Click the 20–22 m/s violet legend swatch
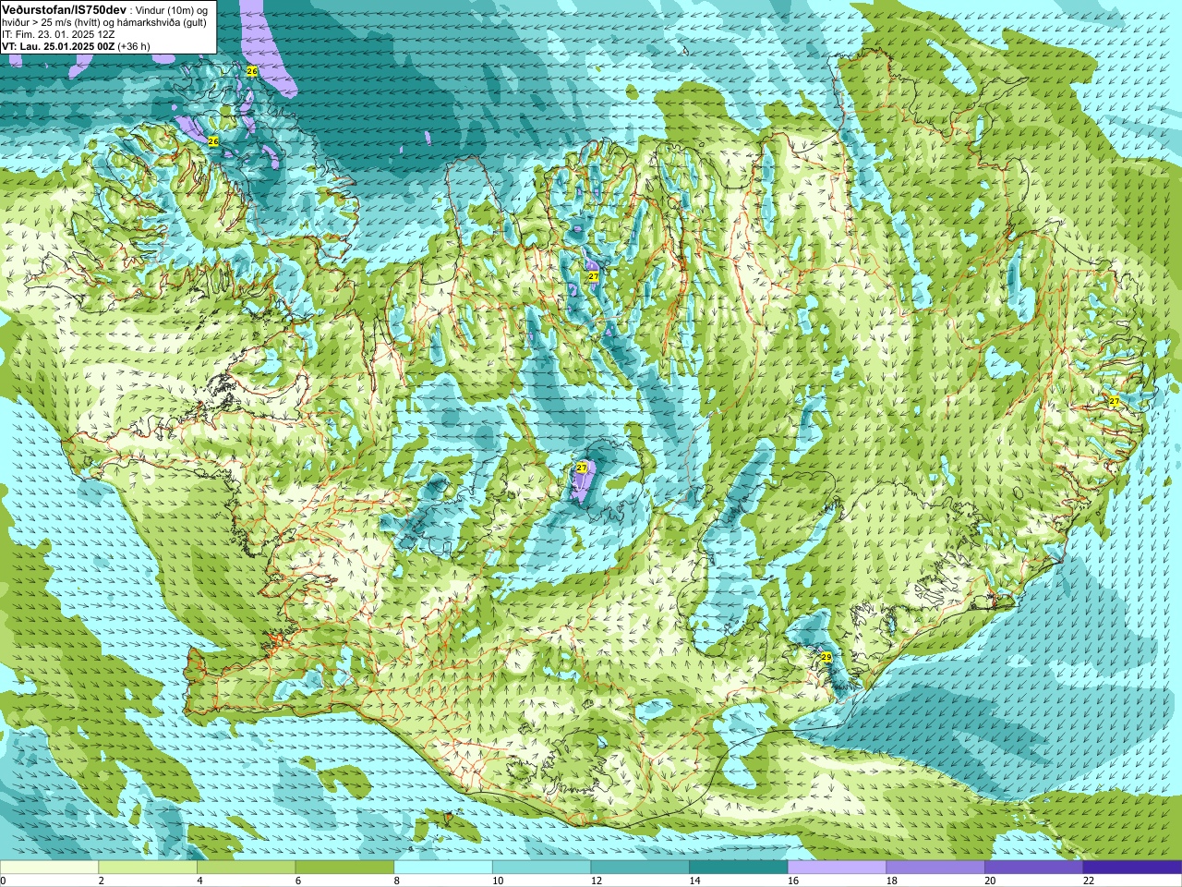This screenshot has height=887, width=1182. (x=1034, y=868)
